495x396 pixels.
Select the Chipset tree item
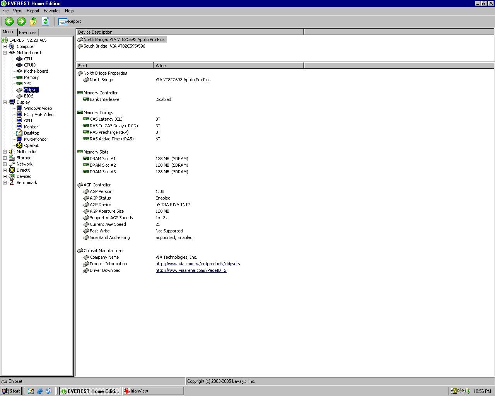coord(31,90)
